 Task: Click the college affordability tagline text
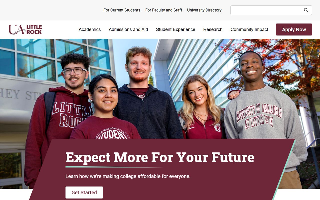tap(128, 176)
